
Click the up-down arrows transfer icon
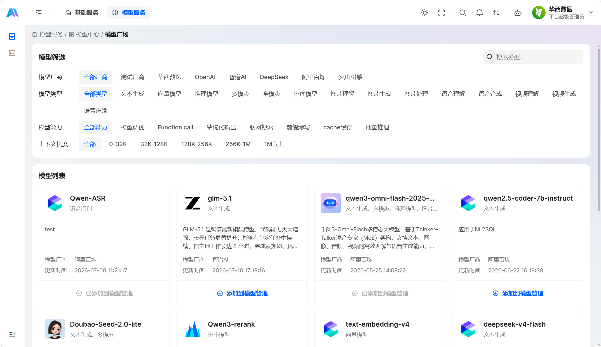496,13
